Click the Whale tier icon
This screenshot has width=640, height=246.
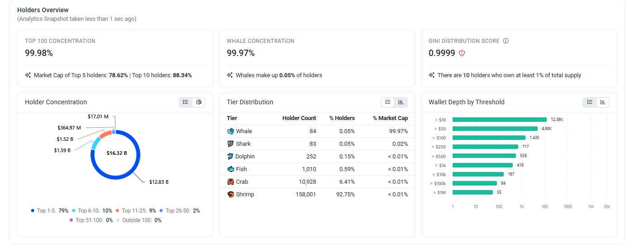pos(230,131)
